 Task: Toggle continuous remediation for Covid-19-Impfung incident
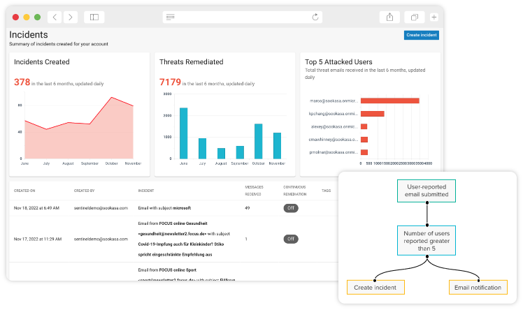tap(290, 239)
